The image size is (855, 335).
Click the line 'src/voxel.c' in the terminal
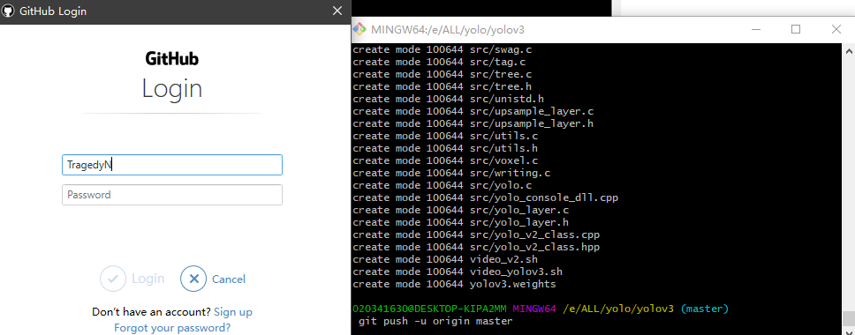(445, 160)
